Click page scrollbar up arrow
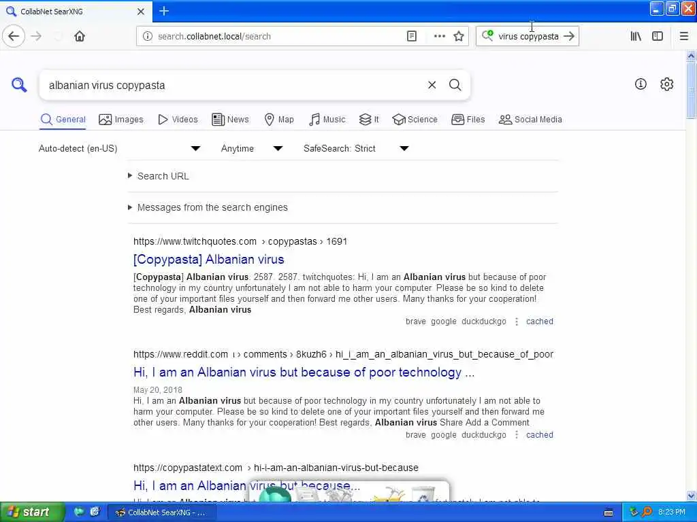This screenshot has height=522, width=697. click(x=691, y=56)
